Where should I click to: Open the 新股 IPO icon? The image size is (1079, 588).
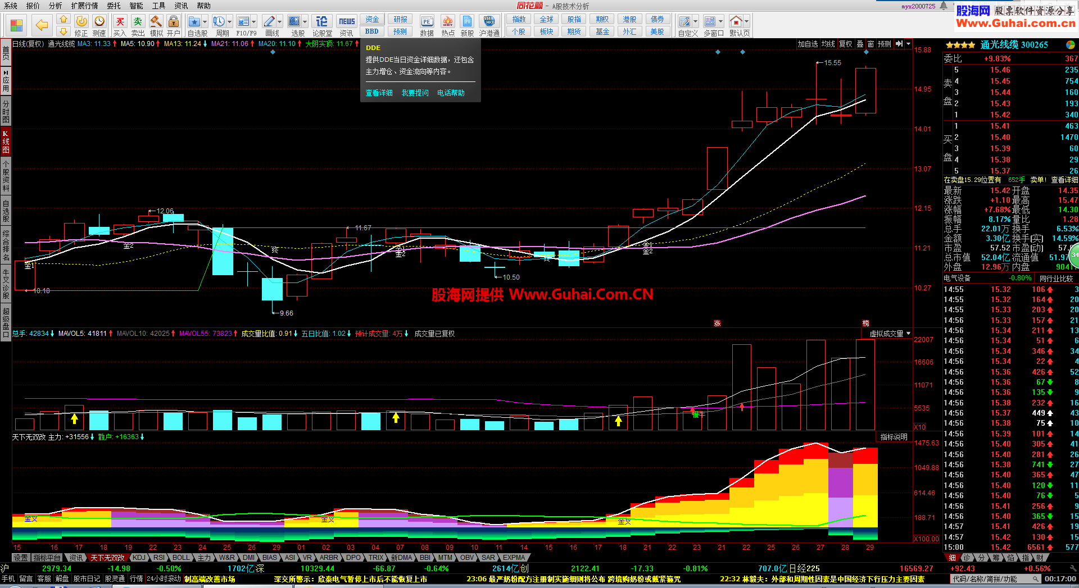click(x=468, y=21)
